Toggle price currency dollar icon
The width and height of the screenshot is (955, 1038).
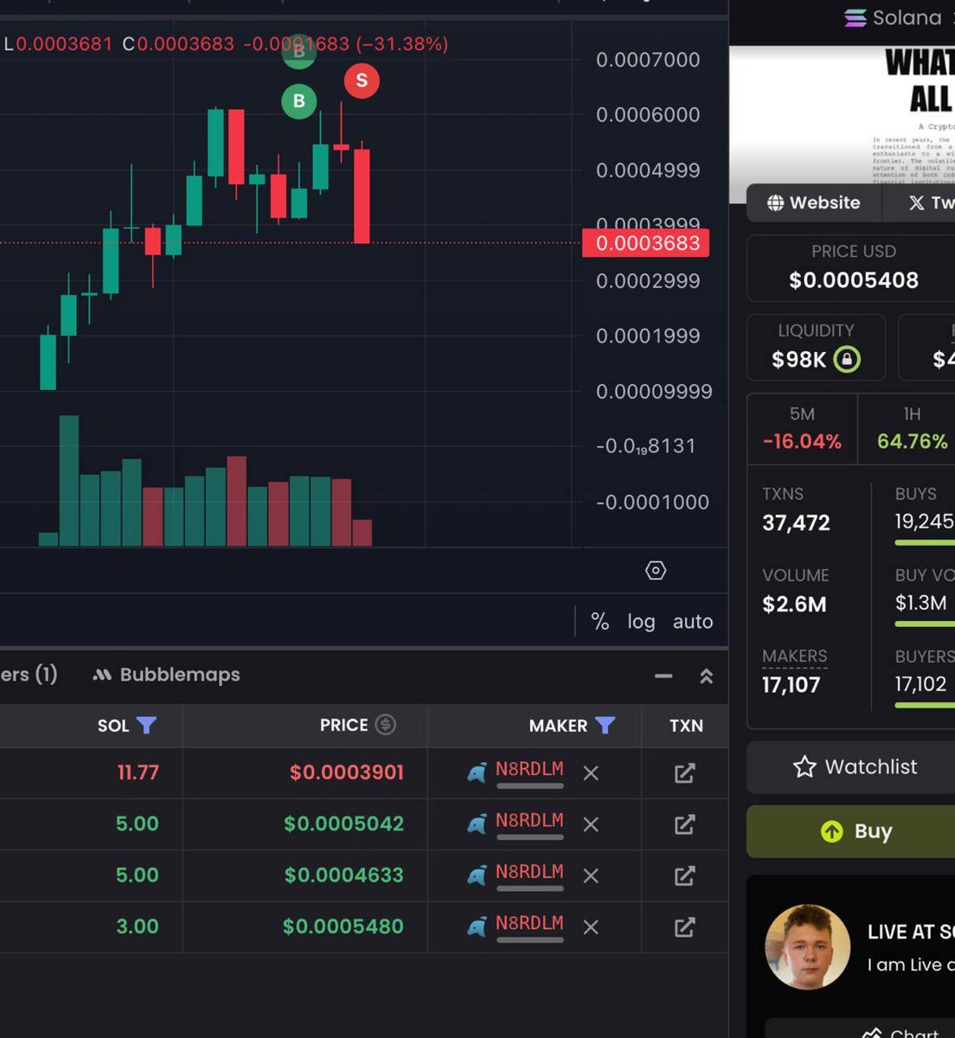click(x=386, y=725)
